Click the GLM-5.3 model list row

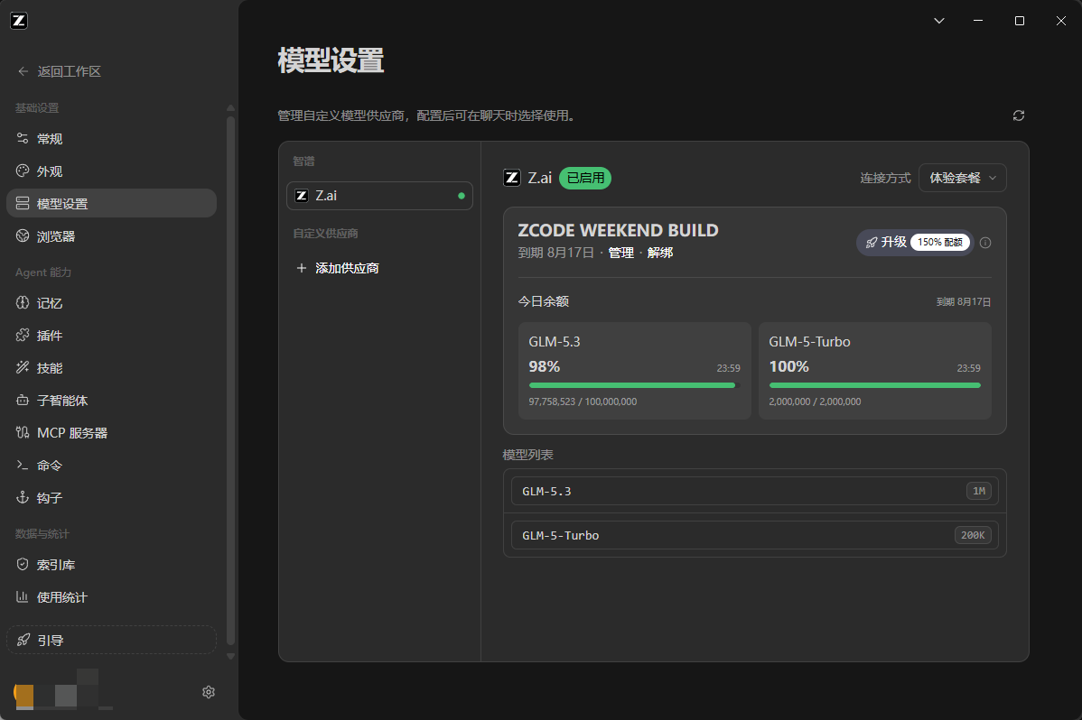point(755,491)
